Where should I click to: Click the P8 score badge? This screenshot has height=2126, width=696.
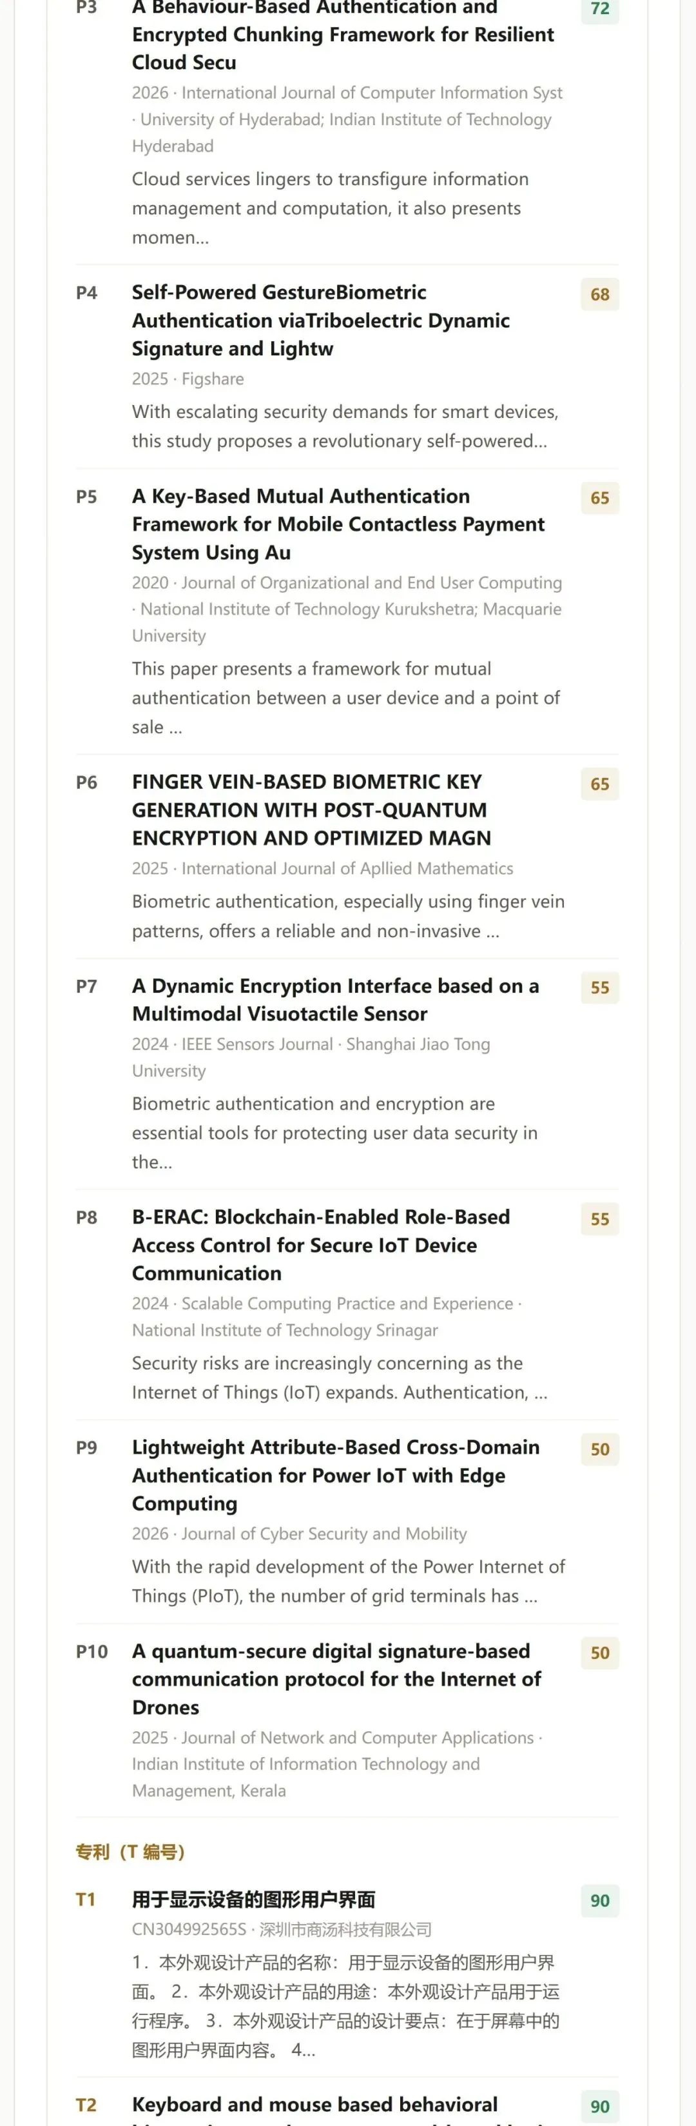click(x=599, y=1219)
